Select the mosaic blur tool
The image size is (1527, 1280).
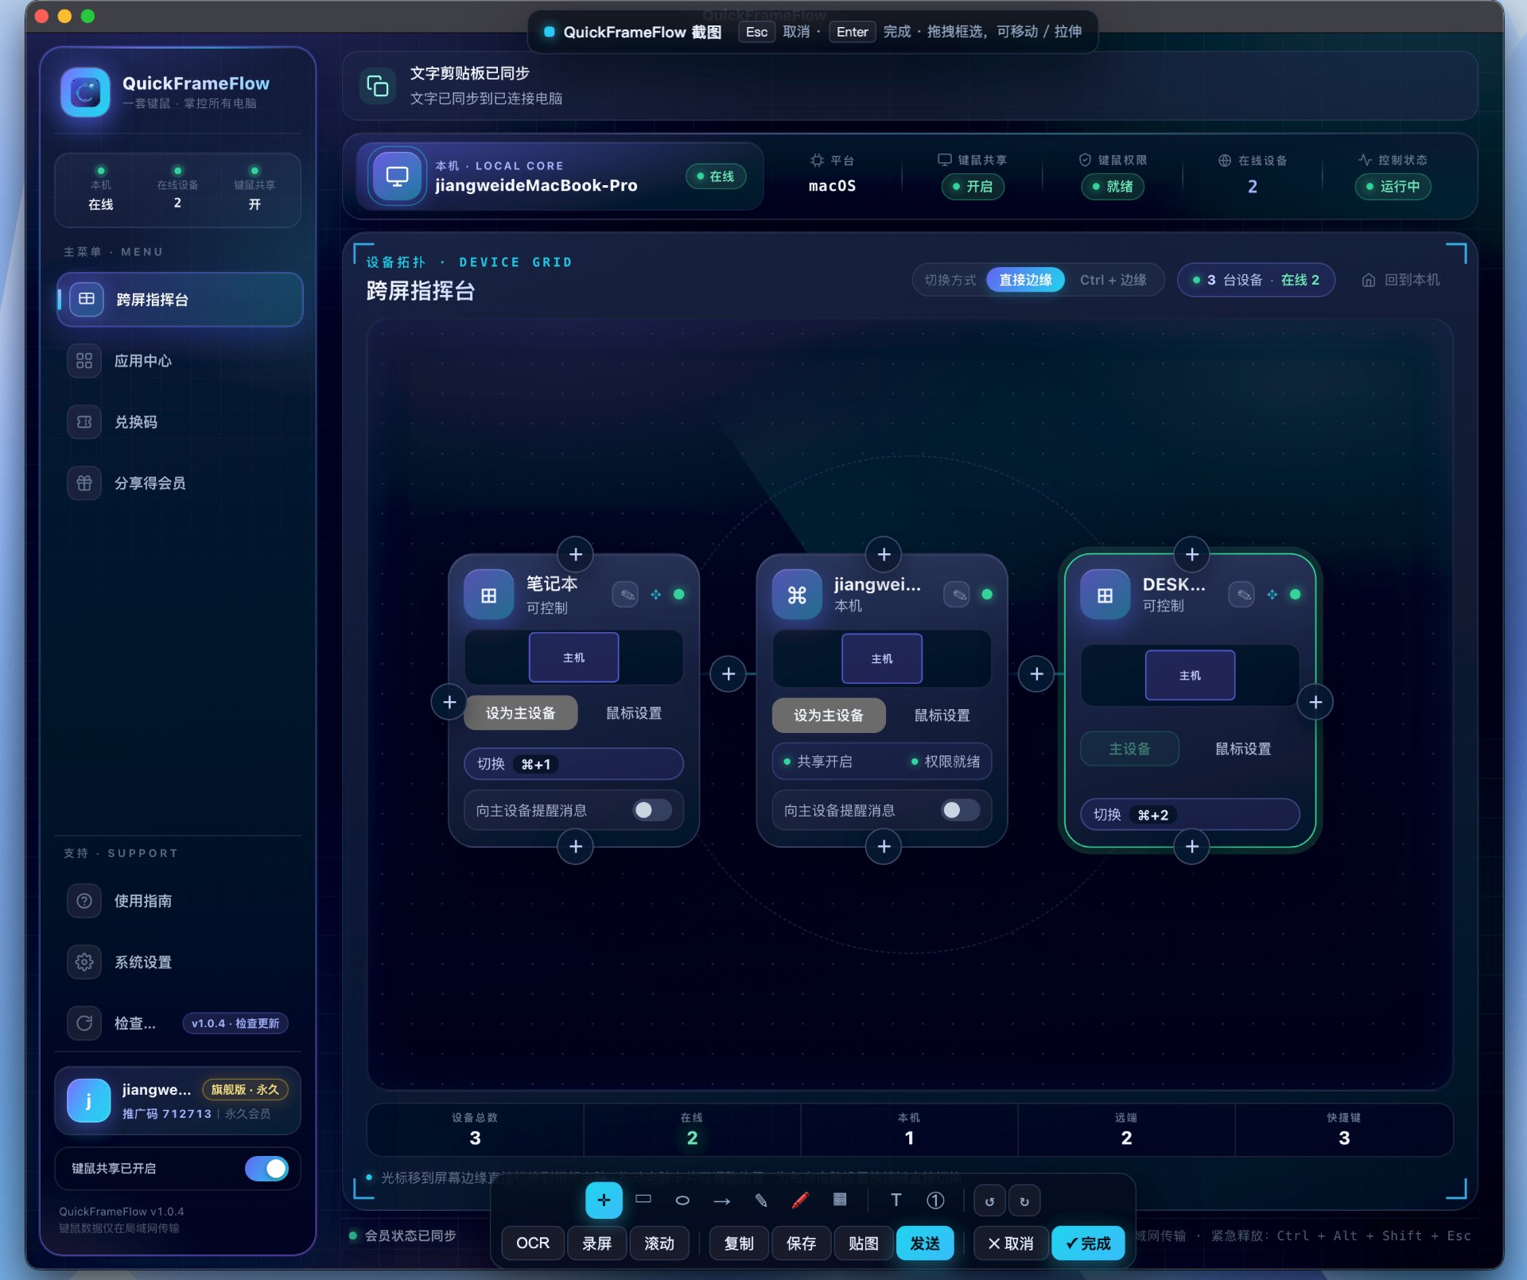(840, 1200)
